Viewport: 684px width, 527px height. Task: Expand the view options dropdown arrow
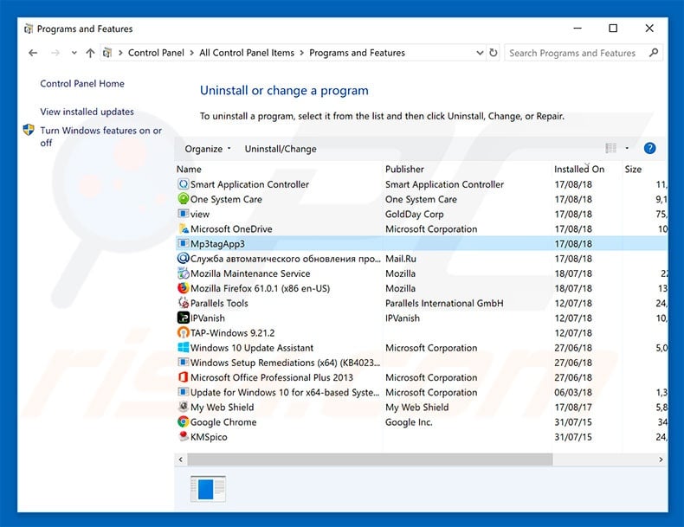click(627, 148)
